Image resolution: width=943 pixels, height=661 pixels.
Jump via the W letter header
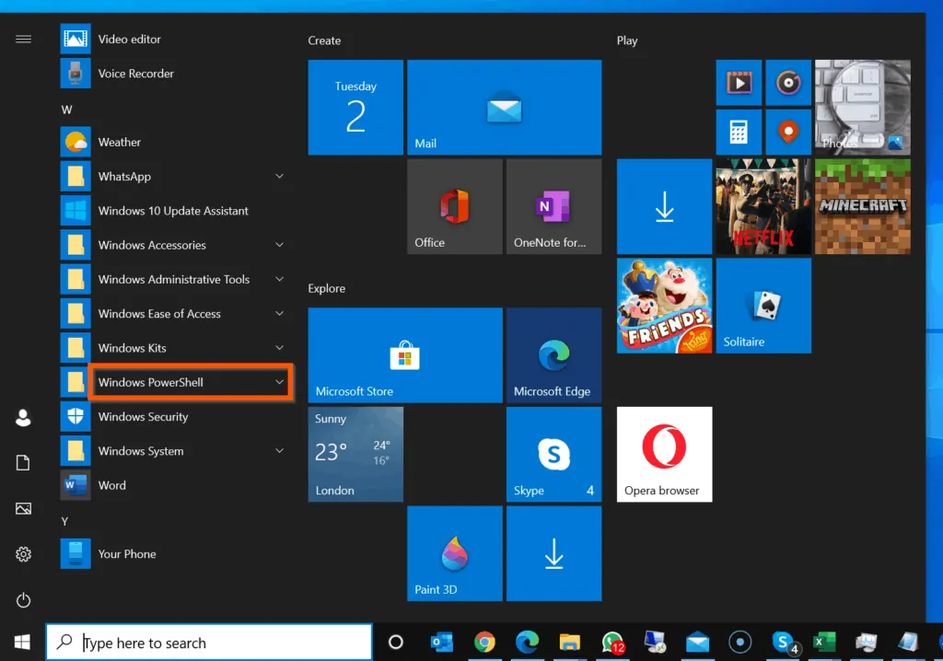point(66,110)
